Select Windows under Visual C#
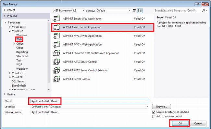 (22, 35)
